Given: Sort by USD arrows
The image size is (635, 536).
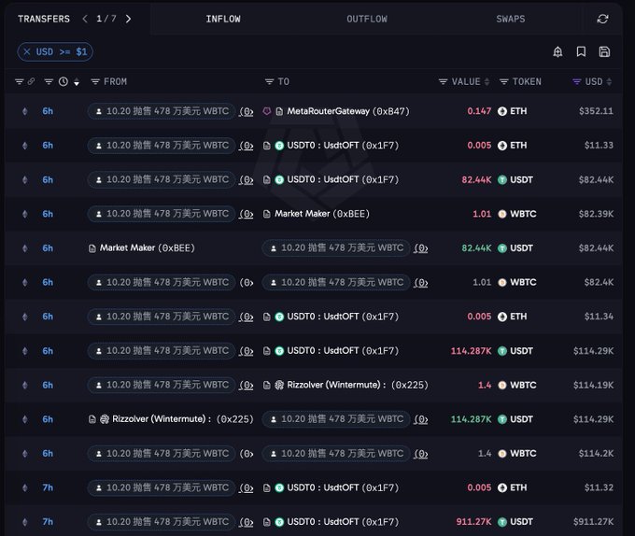Looking at the screenshot, I should [609, 82].
